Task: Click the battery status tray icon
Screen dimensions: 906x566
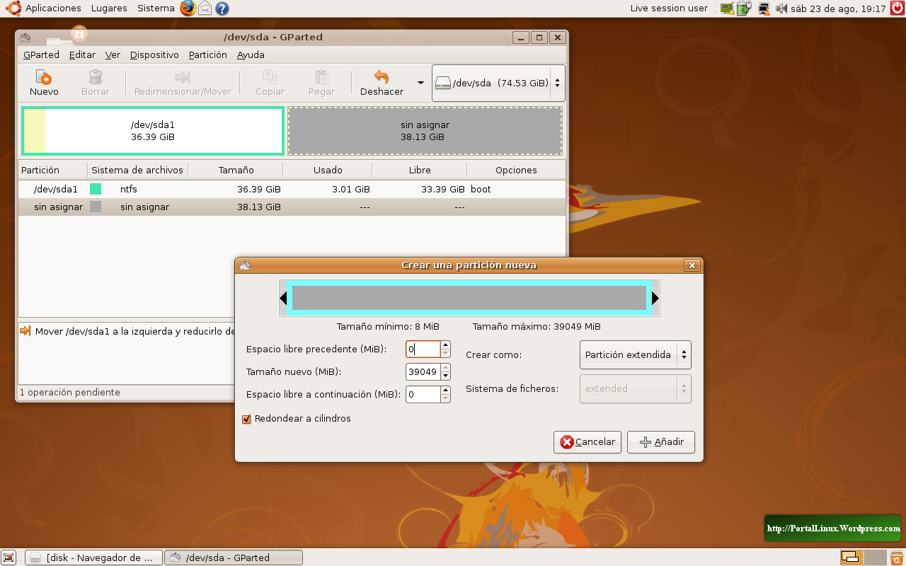Action: click(743, 8)
